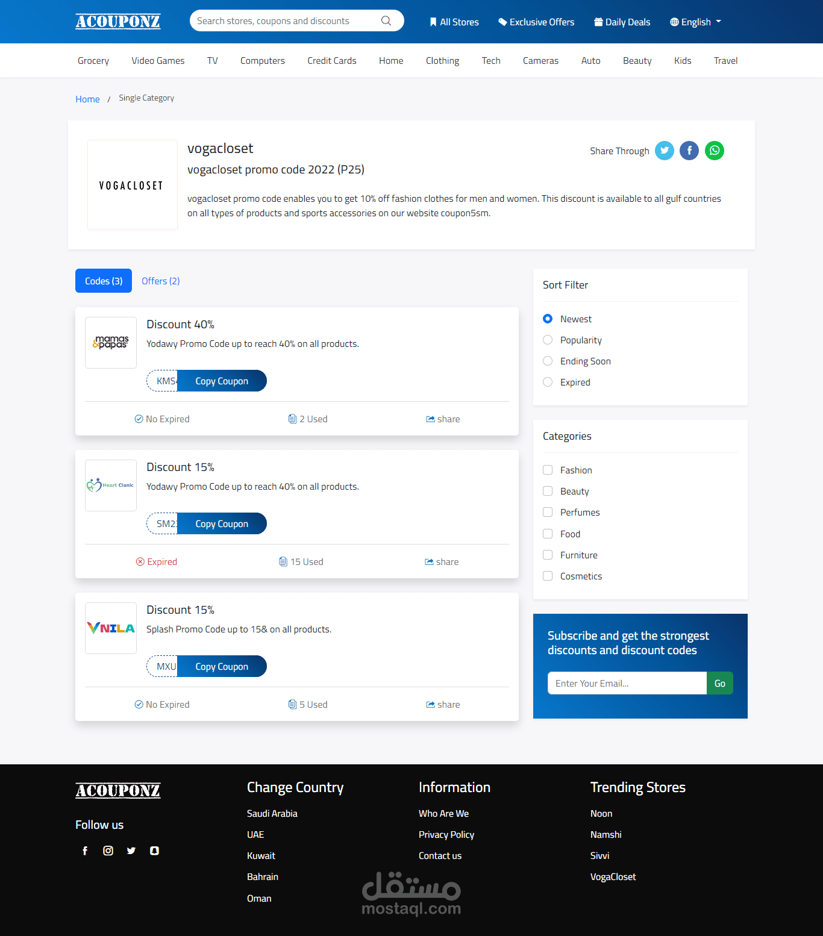Viewport: 823px width, 936px height.
Task: Click share on expired Discount 15% coupon
Action: (x=442, y=562)
